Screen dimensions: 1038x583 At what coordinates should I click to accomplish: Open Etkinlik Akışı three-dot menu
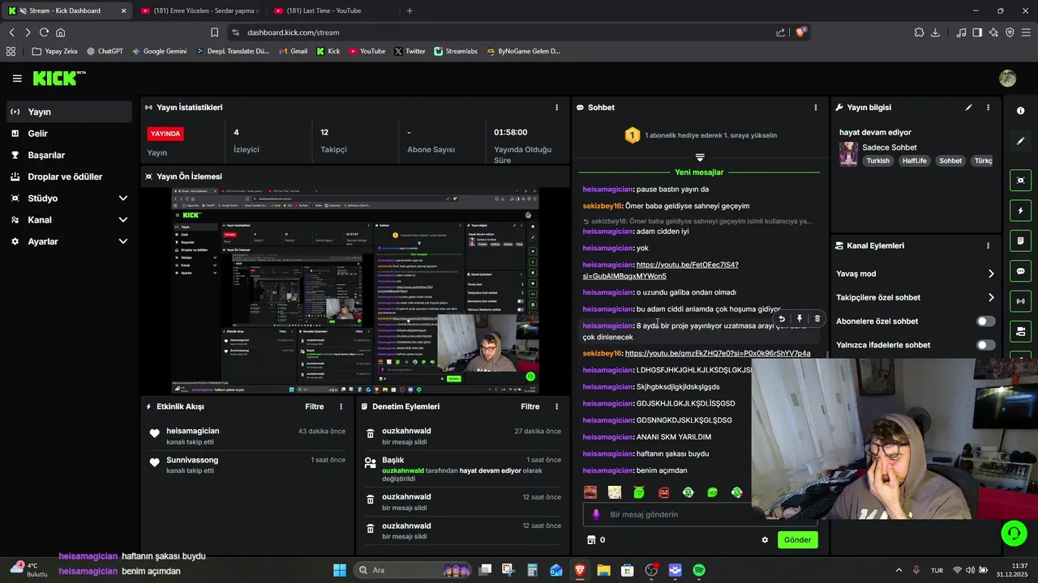pyautogui.click(x=341, y=406)
